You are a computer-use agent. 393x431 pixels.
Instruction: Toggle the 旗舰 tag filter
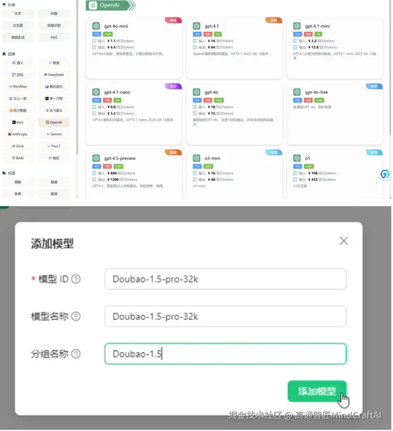coord(18,182)
